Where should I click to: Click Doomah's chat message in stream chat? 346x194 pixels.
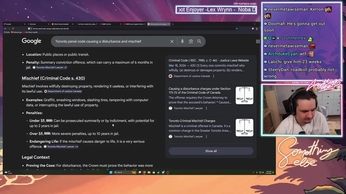click(295, 27)
